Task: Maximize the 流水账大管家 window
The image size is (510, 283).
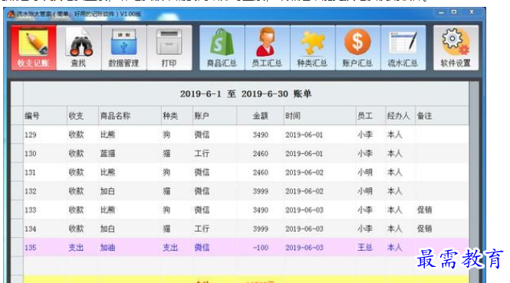Action: [454, 12]
